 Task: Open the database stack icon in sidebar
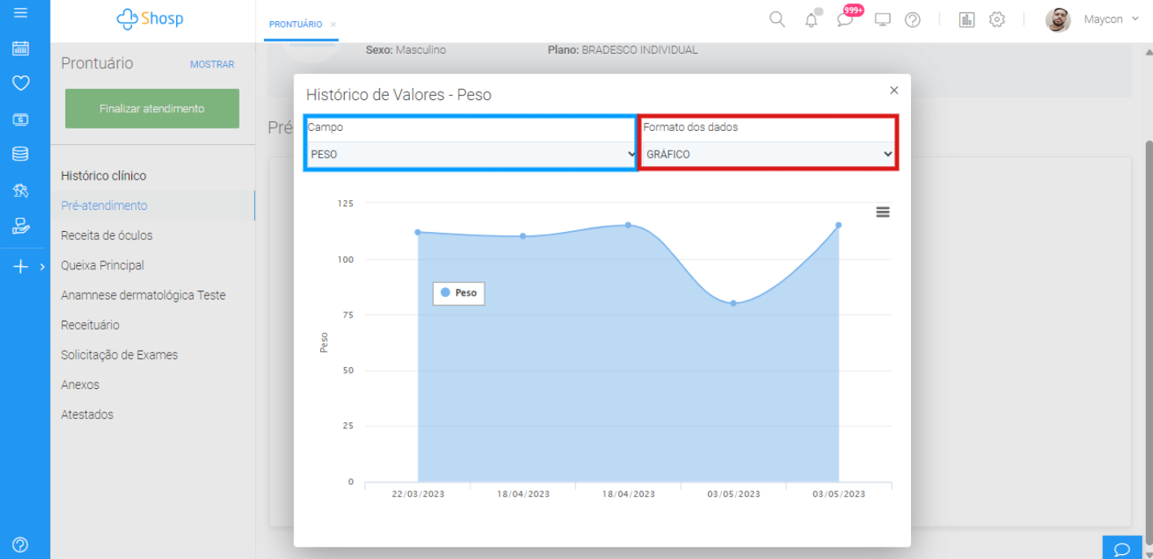pyautogui.click(x=21, y=154)
